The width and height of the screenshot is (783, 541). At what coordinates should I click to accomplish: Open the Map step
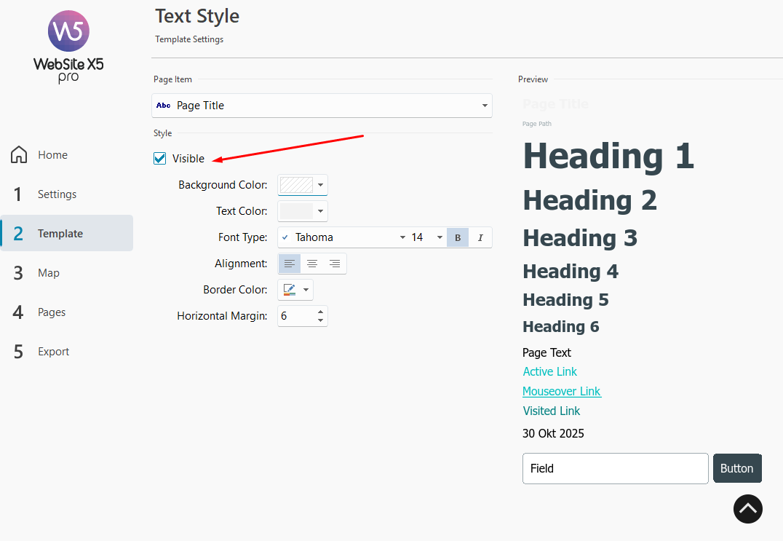point(49,273)
